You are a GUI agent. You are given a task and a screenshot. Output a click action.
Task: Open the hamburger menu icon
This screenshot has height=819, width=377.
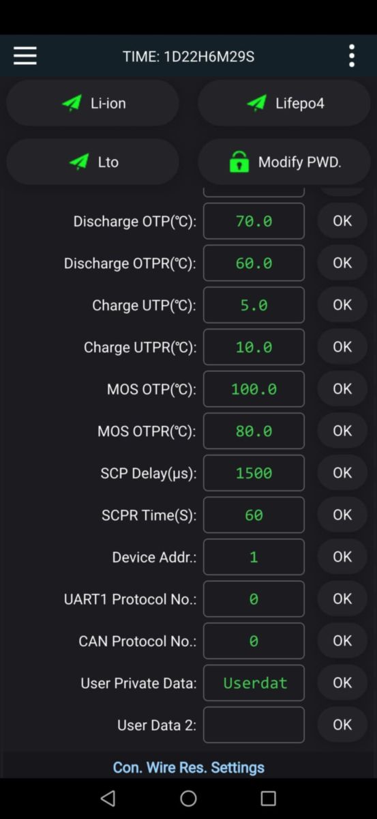coord(25,56)
